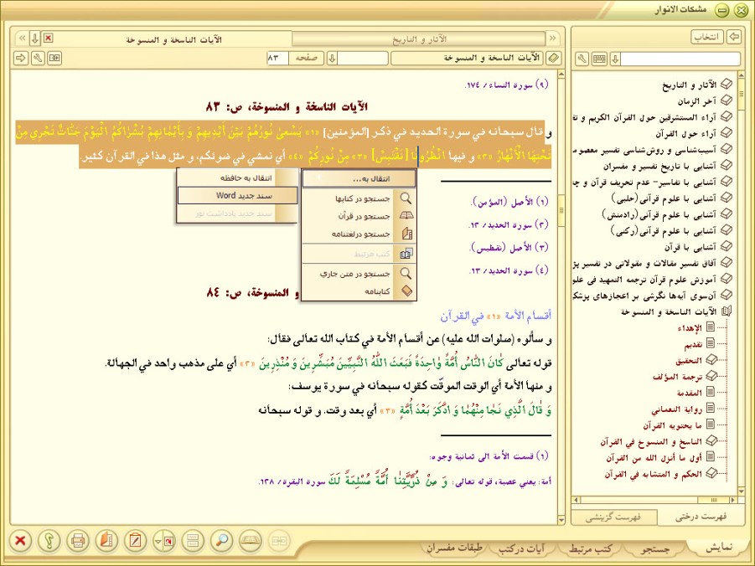The height and width of the screenshot is (566, 755).
Task: Switch to the جستجو bottom tab
Action: click(x=654, y=548)
